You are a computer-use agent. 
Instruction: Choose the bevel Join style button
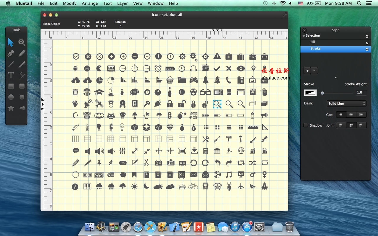point(361,125)
